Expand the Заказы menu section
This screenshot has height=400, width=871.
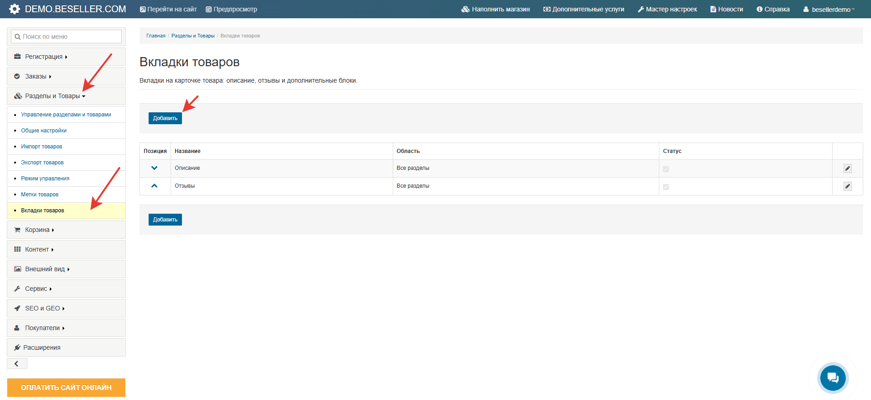tap(66, 76)
